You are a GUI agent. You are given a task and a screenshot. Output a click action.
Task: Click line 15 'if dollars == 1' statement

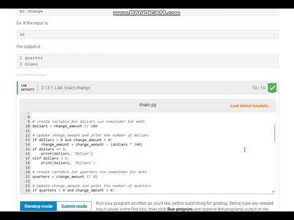point(50,149)
